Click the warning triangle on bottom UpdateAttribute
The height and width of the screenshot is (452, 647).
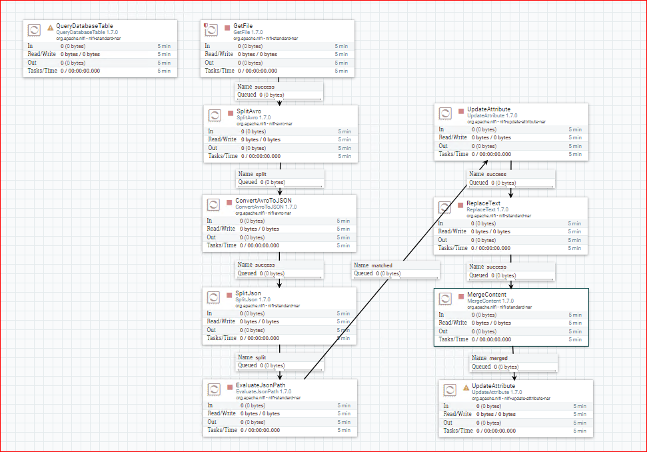tap(466, 387)
